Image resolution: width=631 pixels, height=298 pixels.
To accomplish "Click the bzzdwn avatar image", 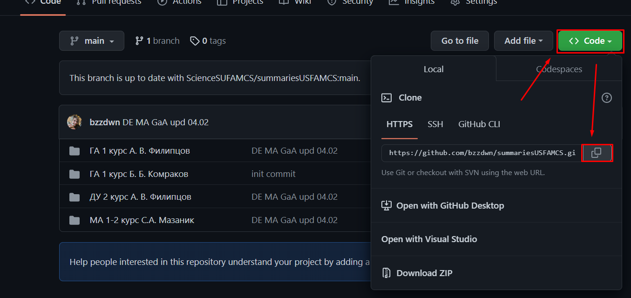I will pyautogui.click(x=75, y=122).
